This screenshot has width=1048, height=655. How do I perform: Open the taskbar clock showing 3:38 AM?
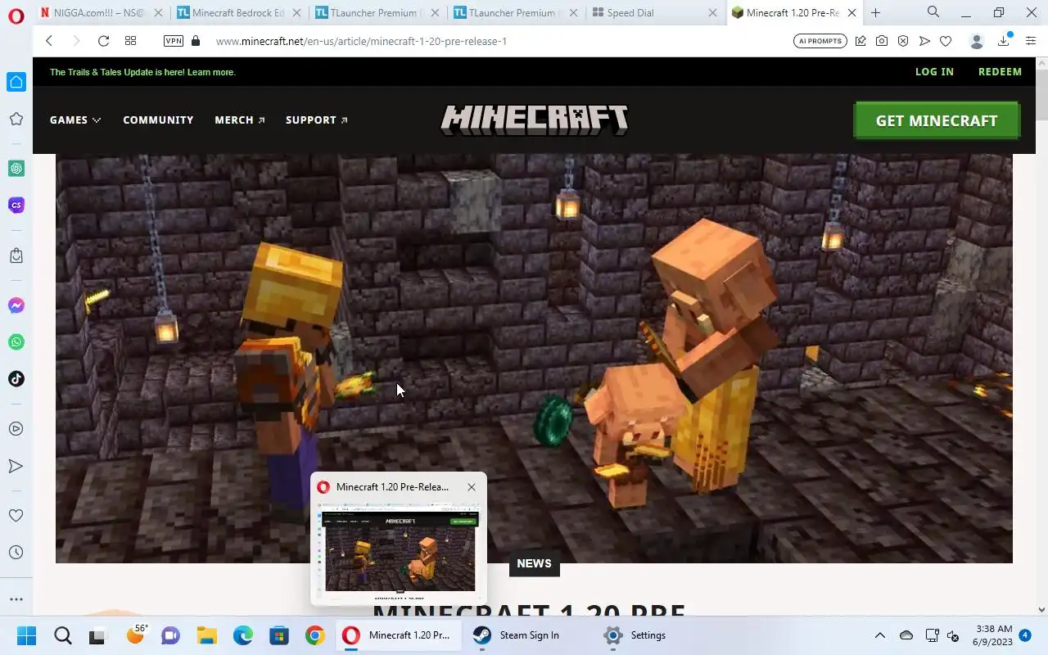coord(994,635)
